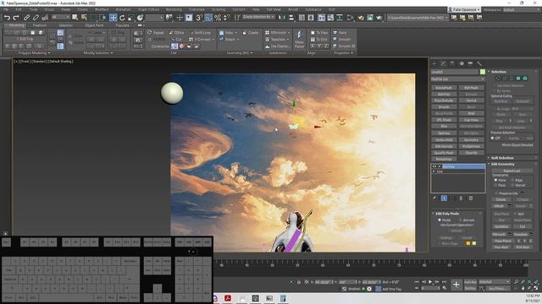The image size is (542, 304).
Task: Open the Modifier List dropdown
Action: pyautogui.click(x=457, y=79)
